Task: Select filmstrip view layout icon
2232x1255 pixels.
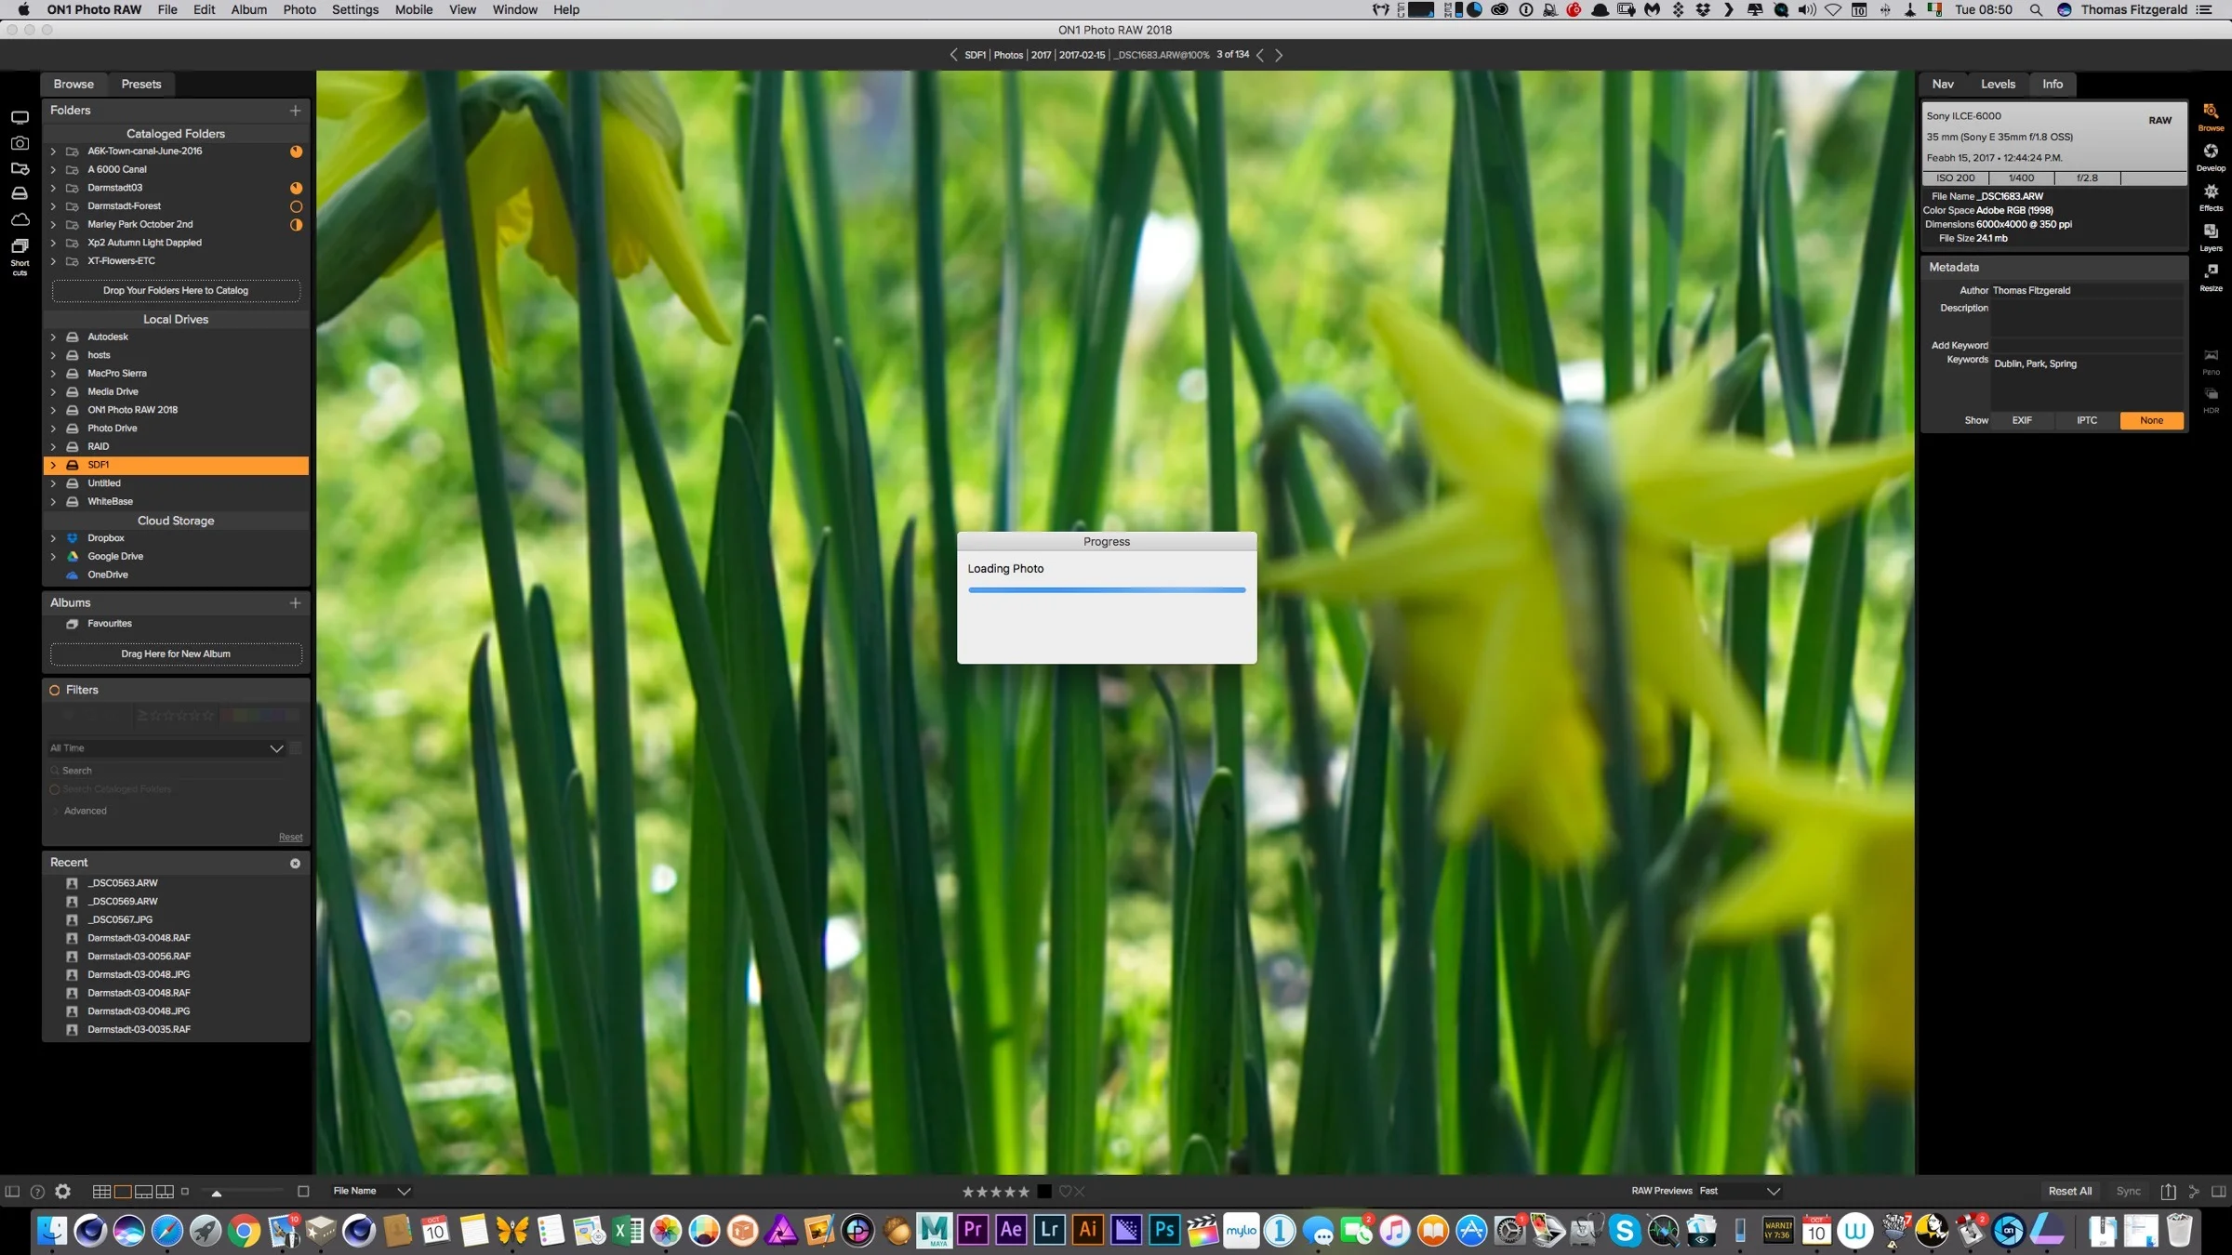Action: pos(144,1191)
